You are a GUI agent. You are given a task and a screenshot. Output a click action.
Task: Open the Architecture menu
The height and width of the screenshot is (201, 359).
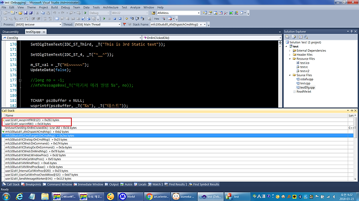pyautogui.click(x=111, y=7)
